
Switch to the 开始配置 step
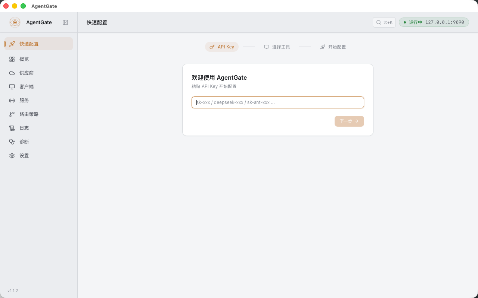pos(333,47)
